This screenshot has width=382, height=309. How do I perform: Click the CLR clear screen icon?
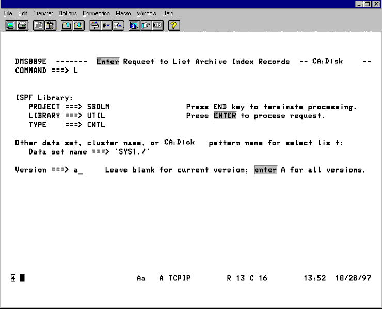(157, 26)
